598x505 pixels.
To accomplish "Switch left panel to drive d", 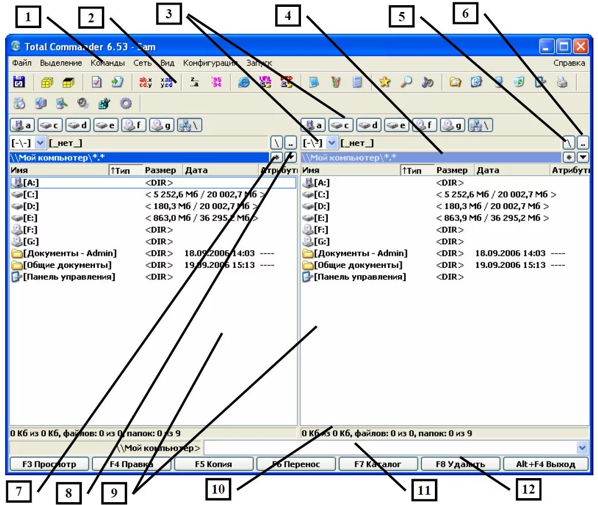I will point(78,125).
